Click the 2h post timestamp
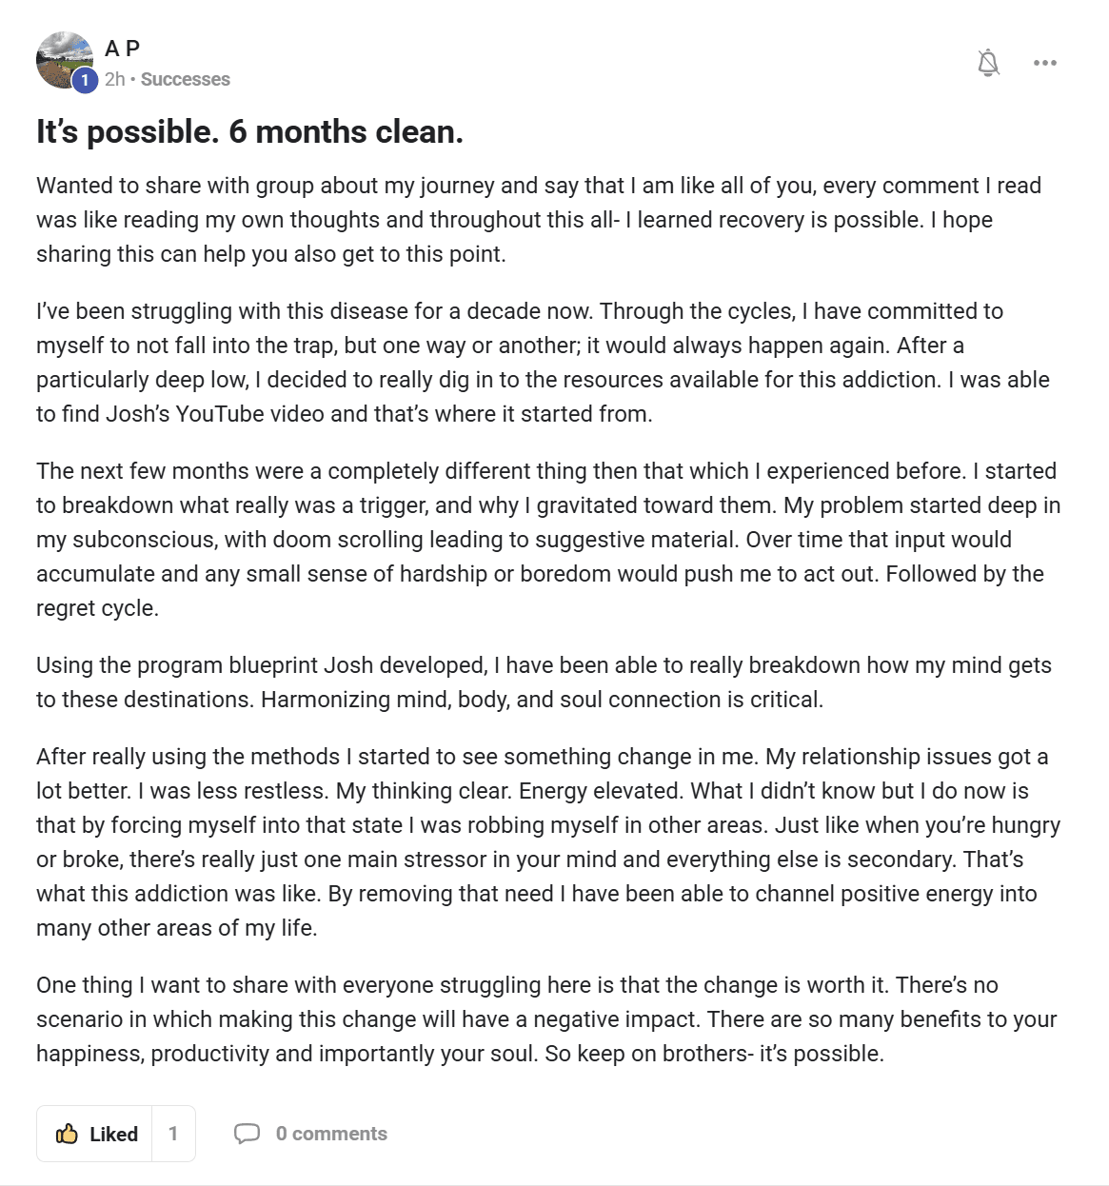The height and width of the screenshot is (1186, 1109). pos(114,80)
